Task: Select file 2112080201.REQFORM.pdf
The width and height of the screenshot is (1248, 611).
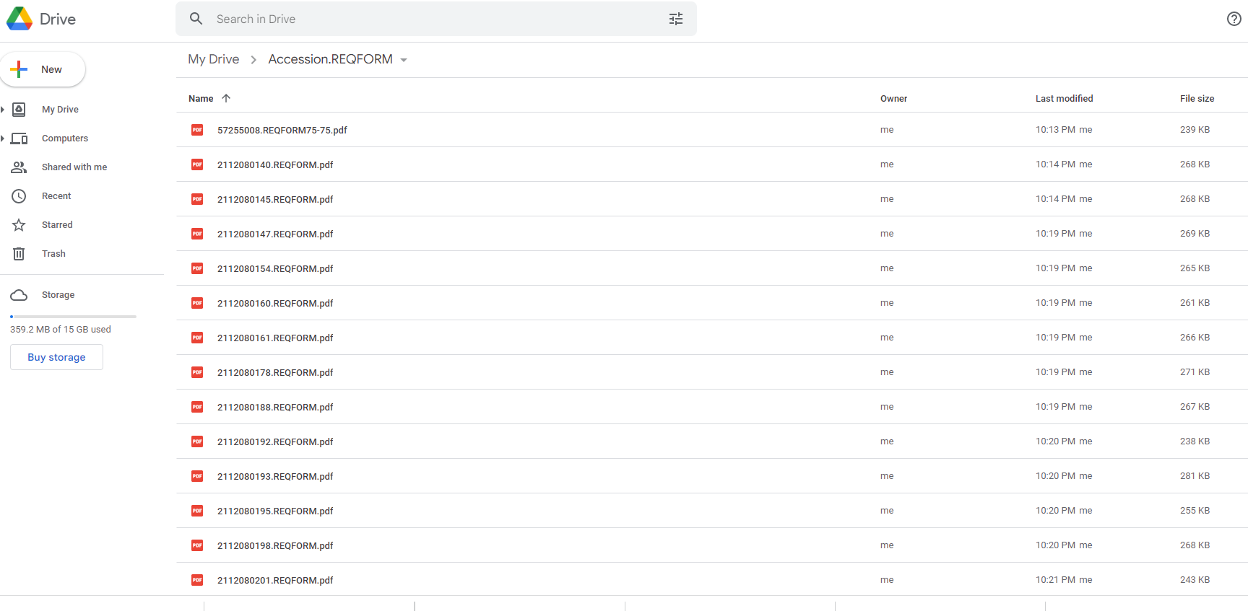Action: (711, 579)
